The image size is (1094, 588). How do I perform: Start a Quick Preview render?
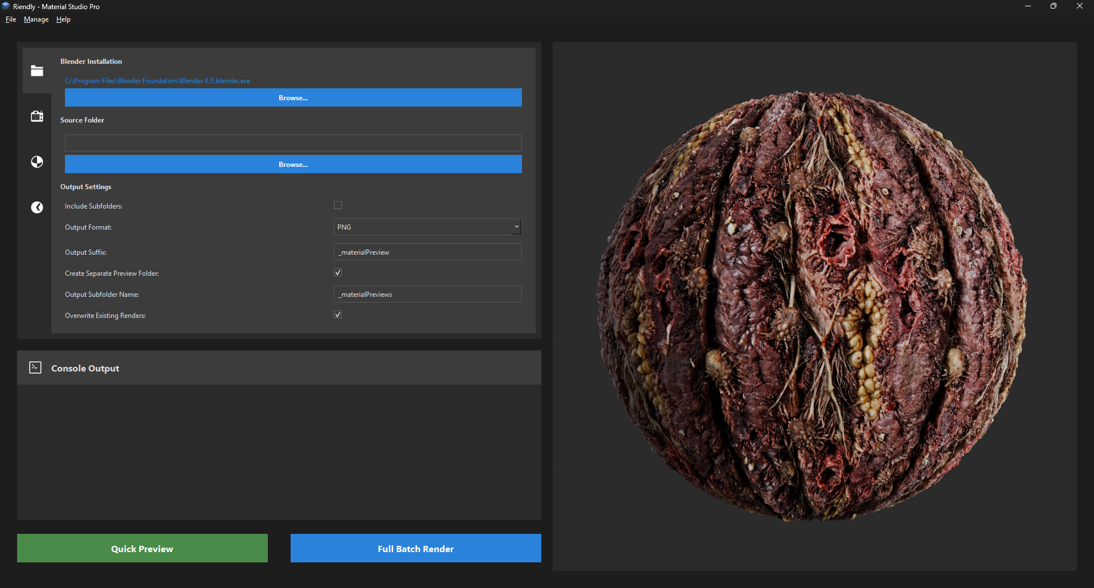pos(142,548)
